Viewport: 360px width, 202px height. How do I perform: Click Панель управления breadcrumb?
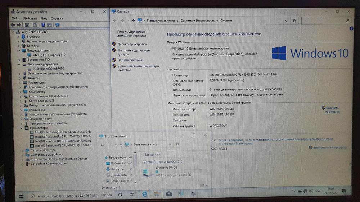(x=161, y=20)
